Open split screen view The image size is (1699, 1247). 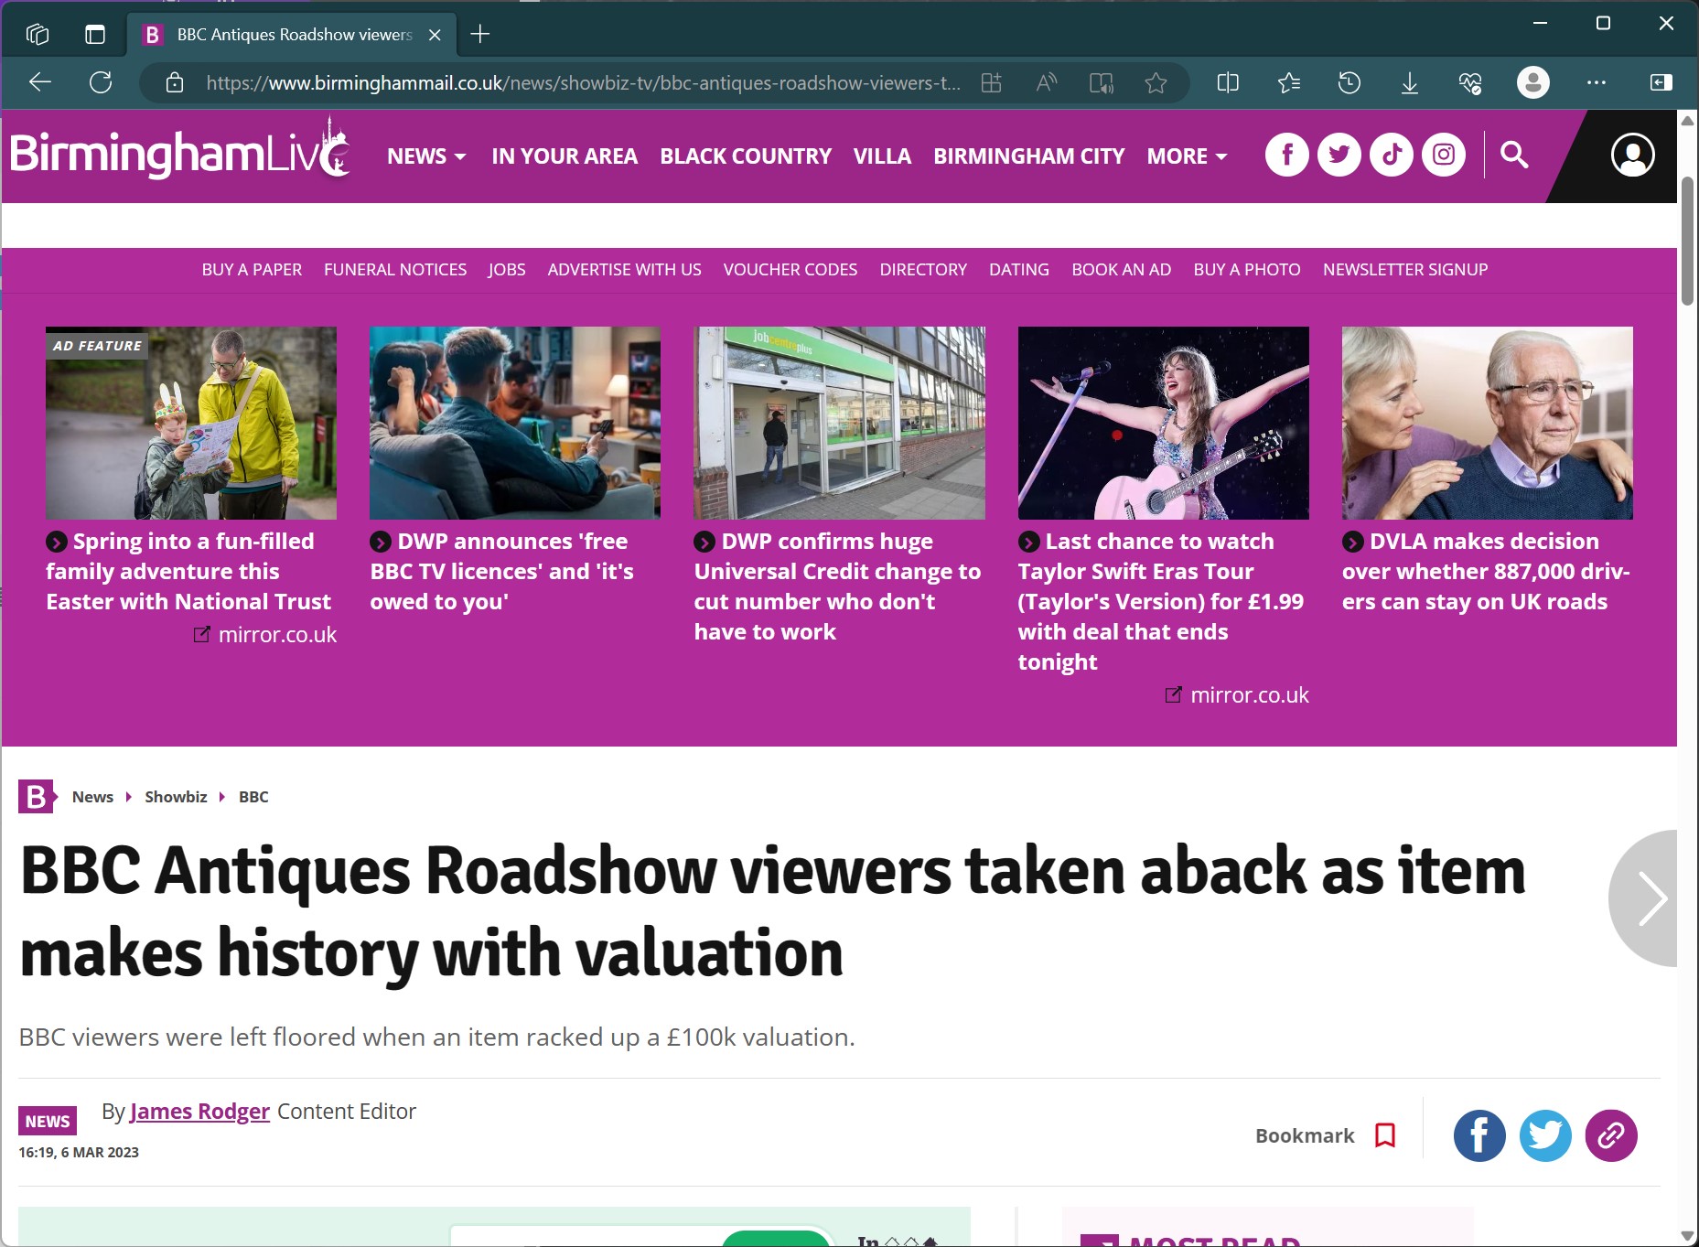1228,83
